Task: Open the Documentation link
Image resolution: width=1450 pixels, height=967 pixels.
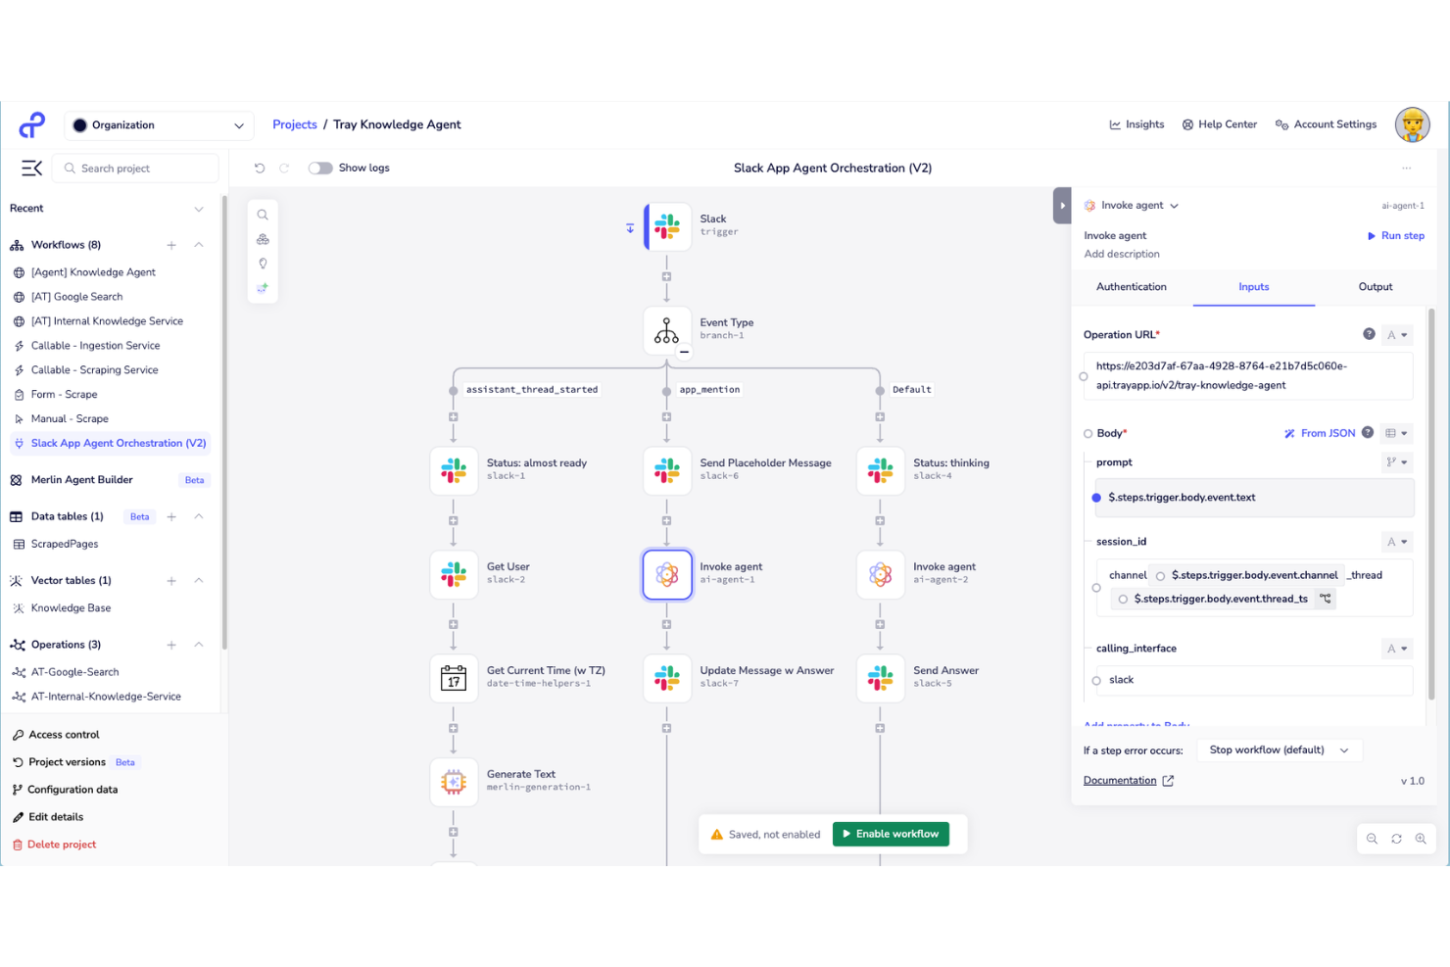Action: [x=1129, y=781]
